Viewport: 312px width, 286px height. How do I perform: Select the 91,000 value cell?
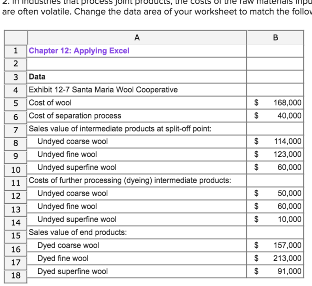tap(275, 271)
